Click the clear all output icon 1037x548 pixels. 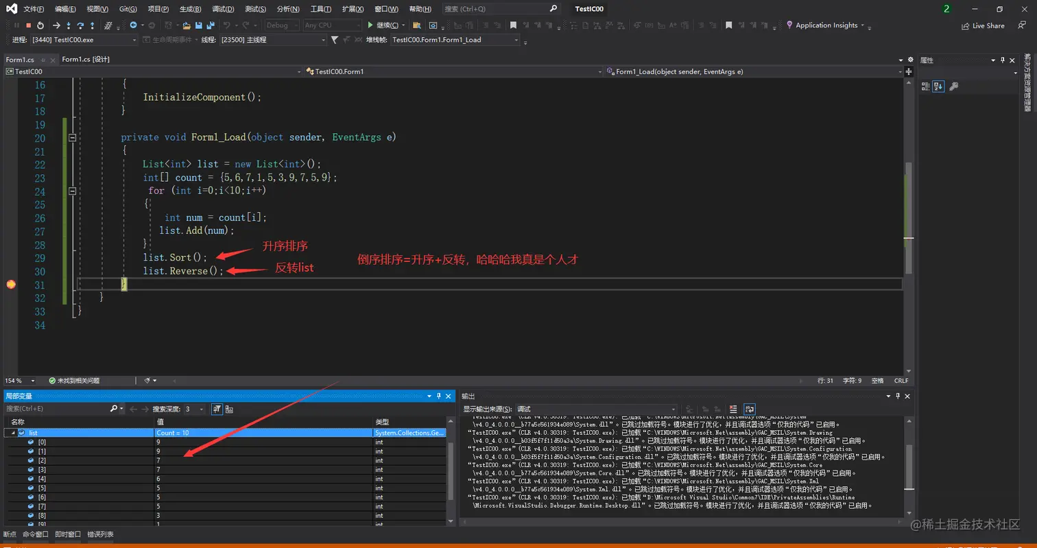[x=733, y=409]
